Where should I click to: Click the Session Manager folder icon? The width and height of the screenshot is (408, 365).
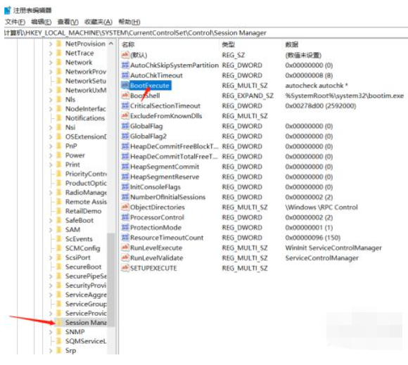[x=59, y=322]
